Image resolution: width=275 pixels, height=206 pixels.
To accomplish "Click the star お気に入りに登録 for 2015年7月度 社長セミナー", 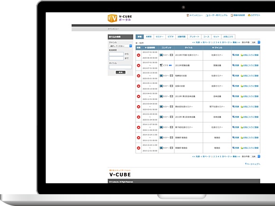I will (249, 55).
